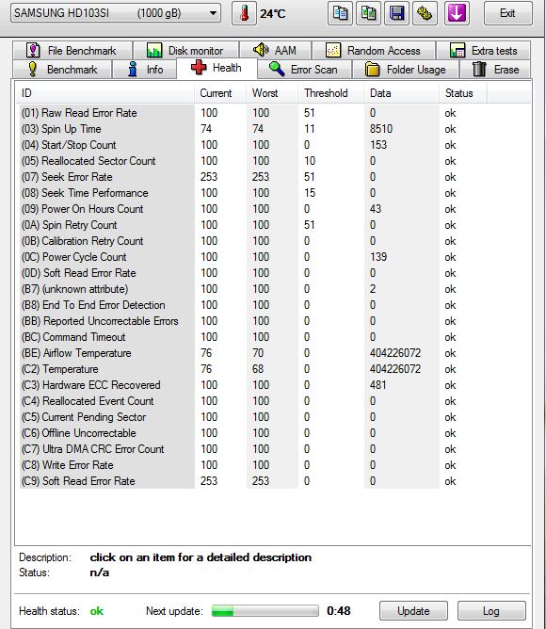Switch to the Benchmark tab
The image size is (546, 629).
(x=62, y=70)
